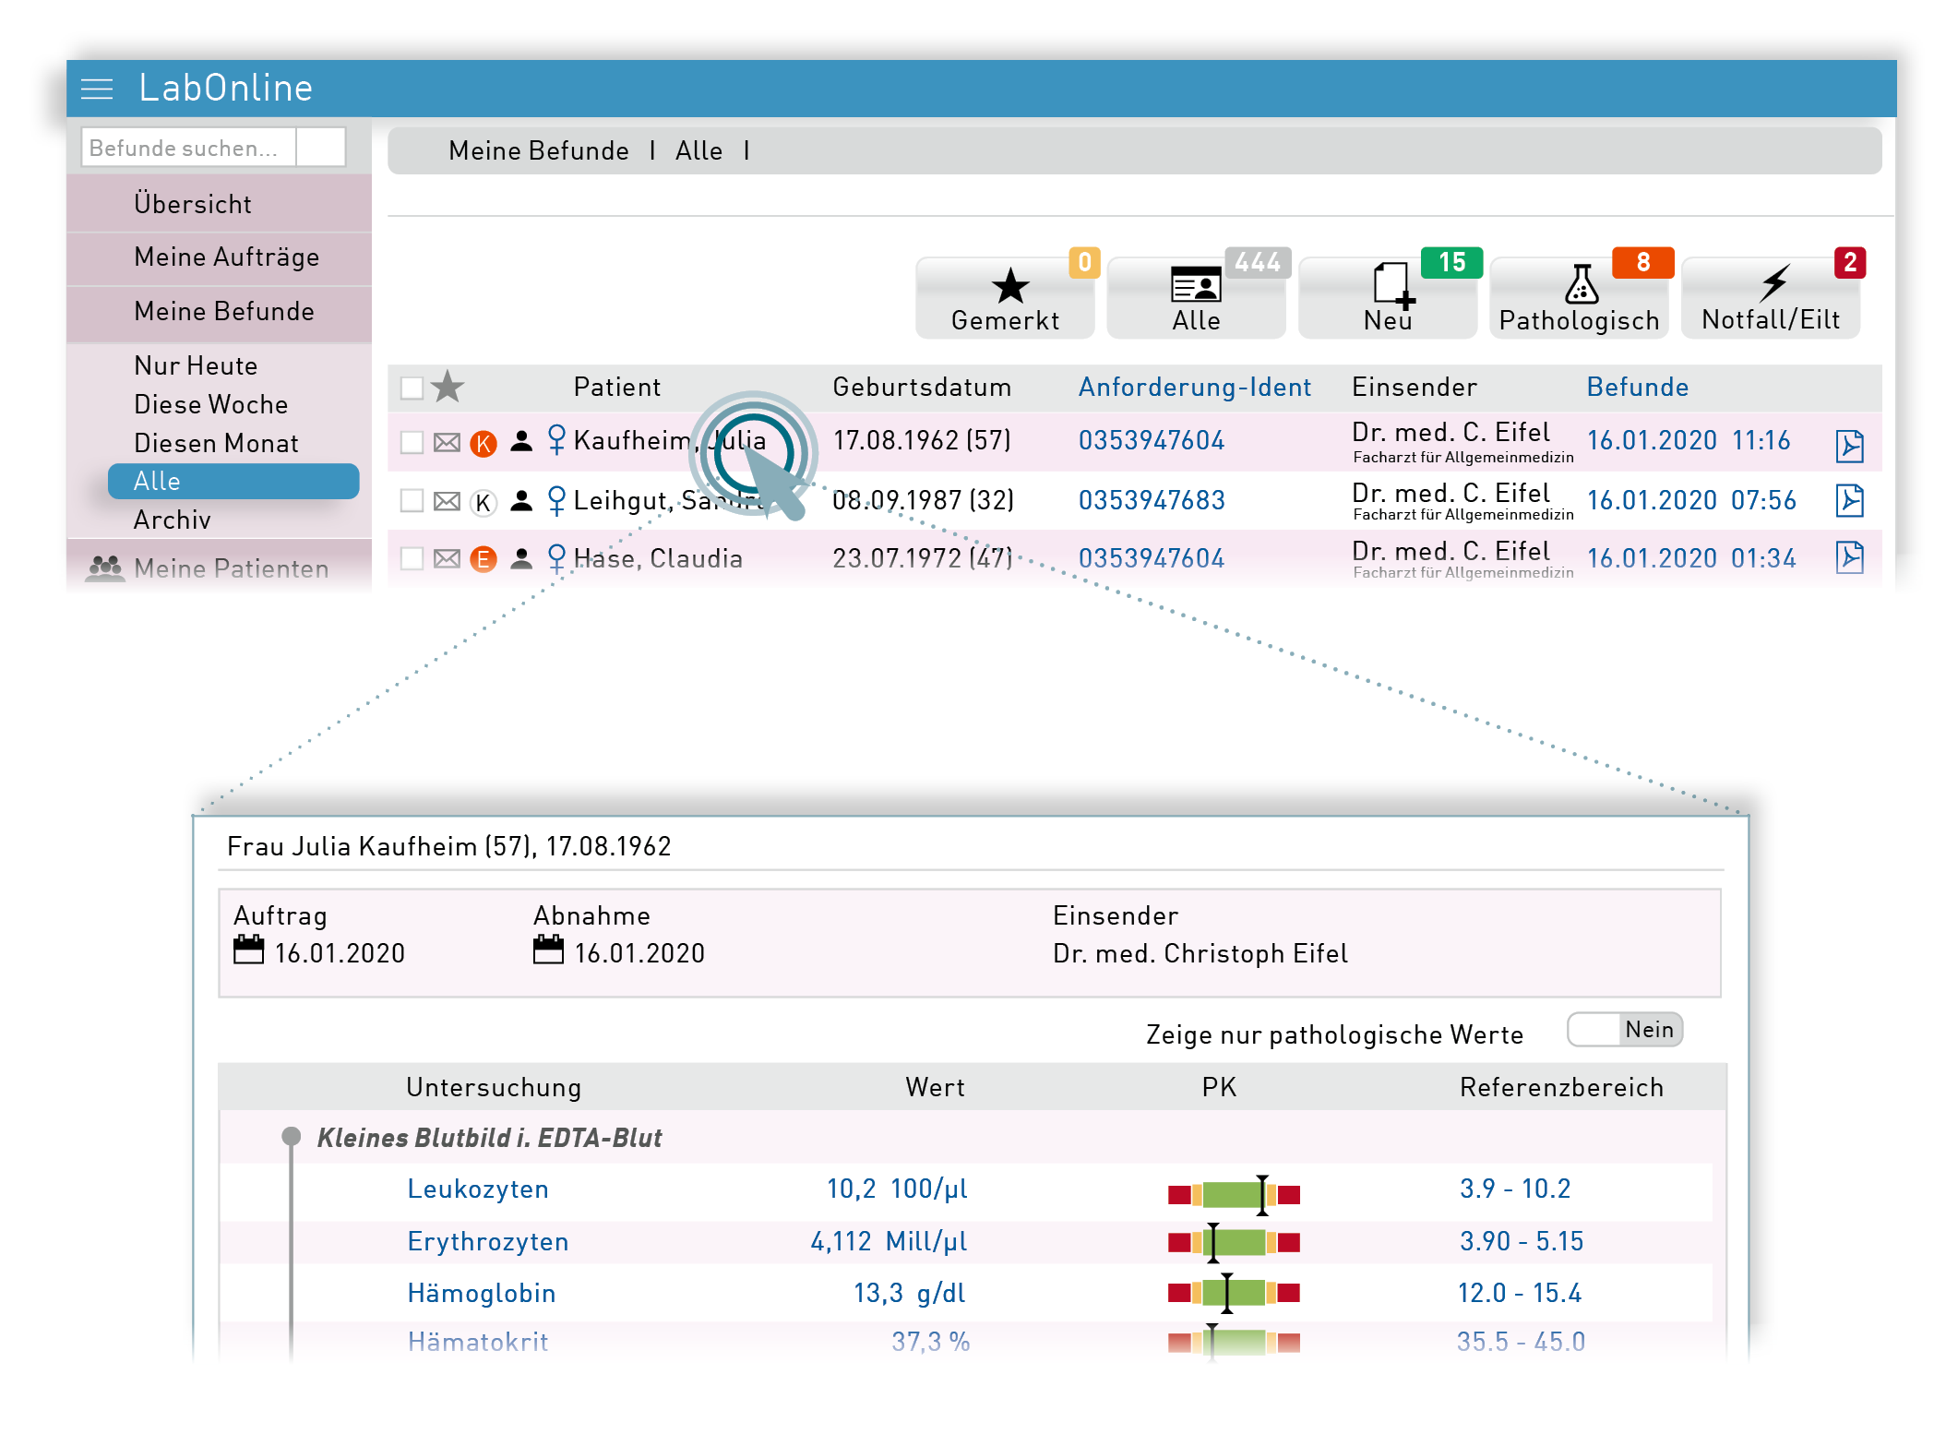Click the Leukozyten PK range bar
The width and height of the screenshot is (1946, 1446).
1234,1195
